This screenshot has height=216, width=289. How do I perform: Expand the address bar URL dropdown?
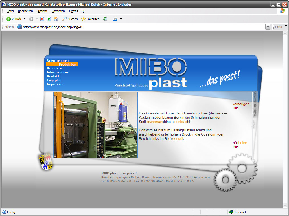point(268,27)
